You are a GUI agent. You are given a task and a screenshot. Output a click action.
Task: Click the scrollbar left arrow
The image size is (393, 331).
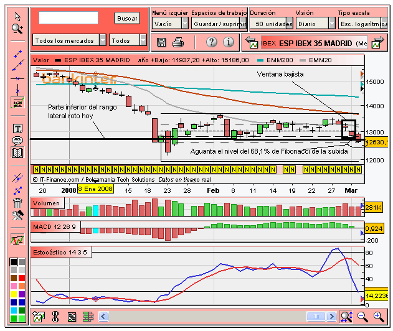point(103,317)
